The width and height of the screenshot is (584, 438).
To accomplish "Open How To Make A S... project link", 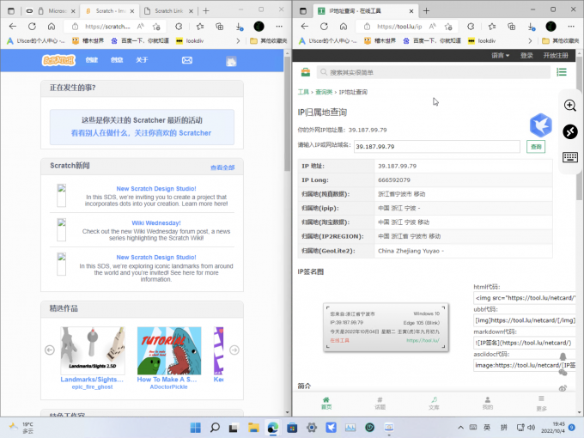I will pos(167,379).
